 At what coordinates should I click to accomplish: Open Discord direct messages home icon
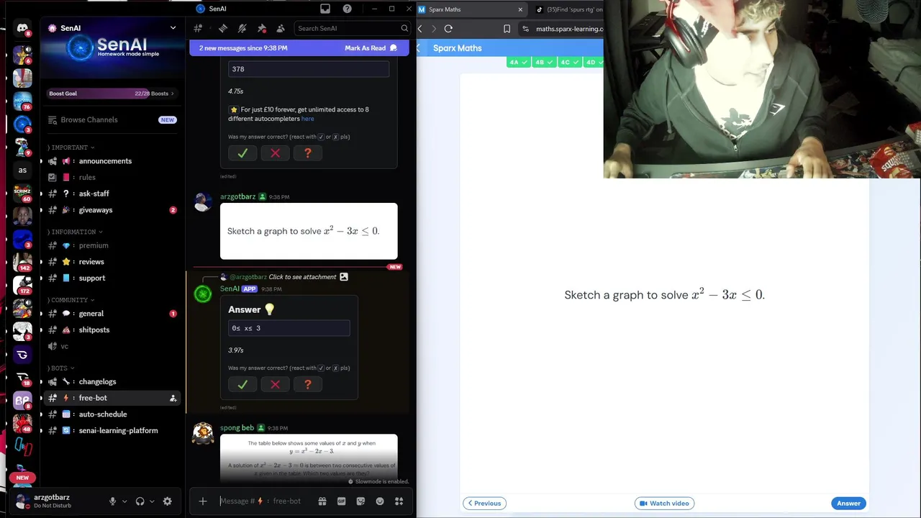tap(22, 29)
